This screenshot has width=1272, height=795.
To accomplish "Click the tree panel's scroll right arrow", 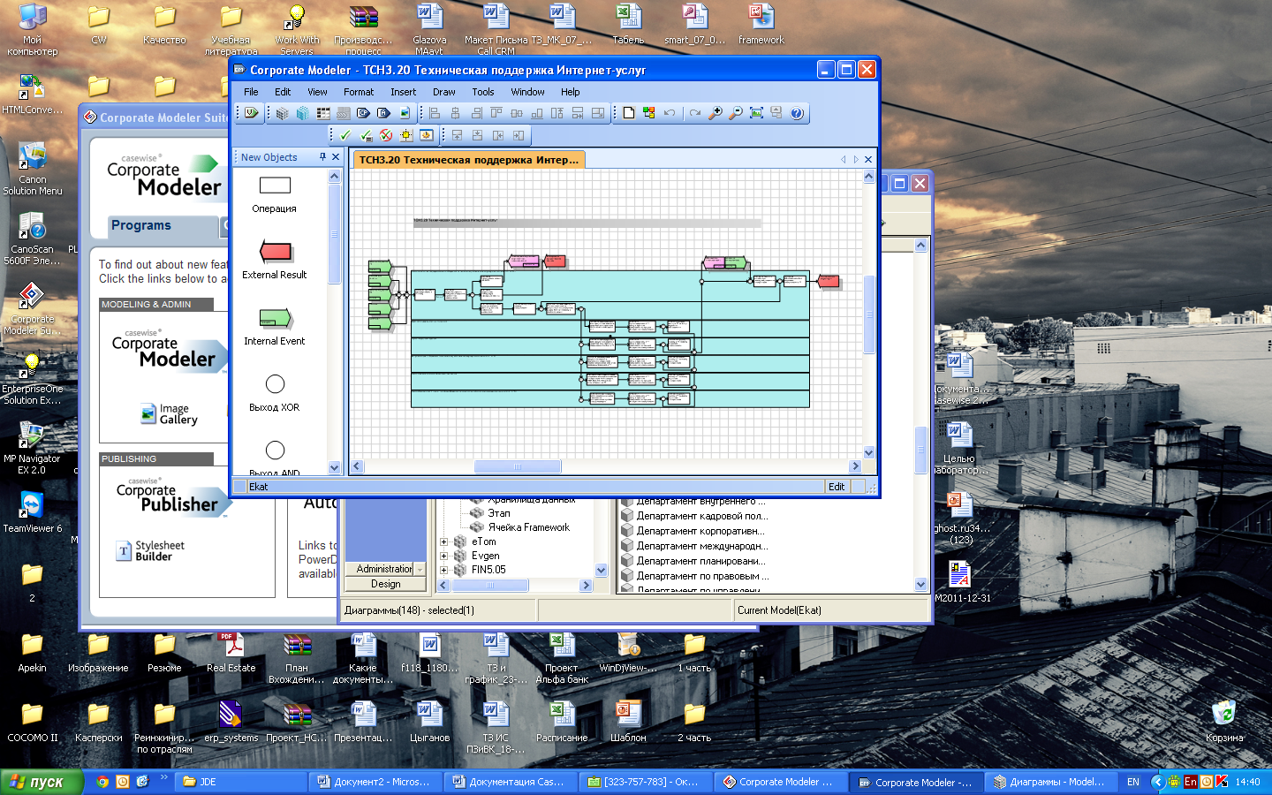I will pos(586,586).
